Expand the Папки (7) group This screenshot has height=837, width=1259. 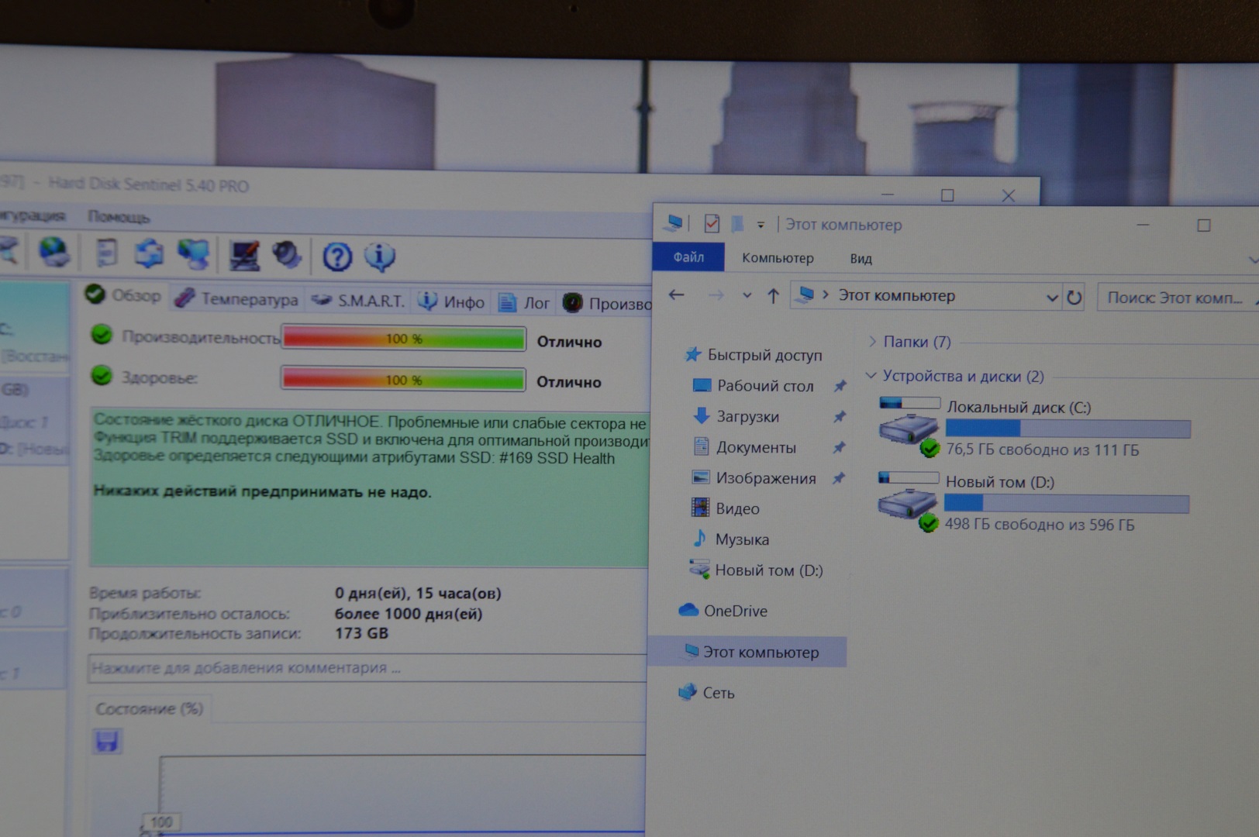(x=872, y=342)
